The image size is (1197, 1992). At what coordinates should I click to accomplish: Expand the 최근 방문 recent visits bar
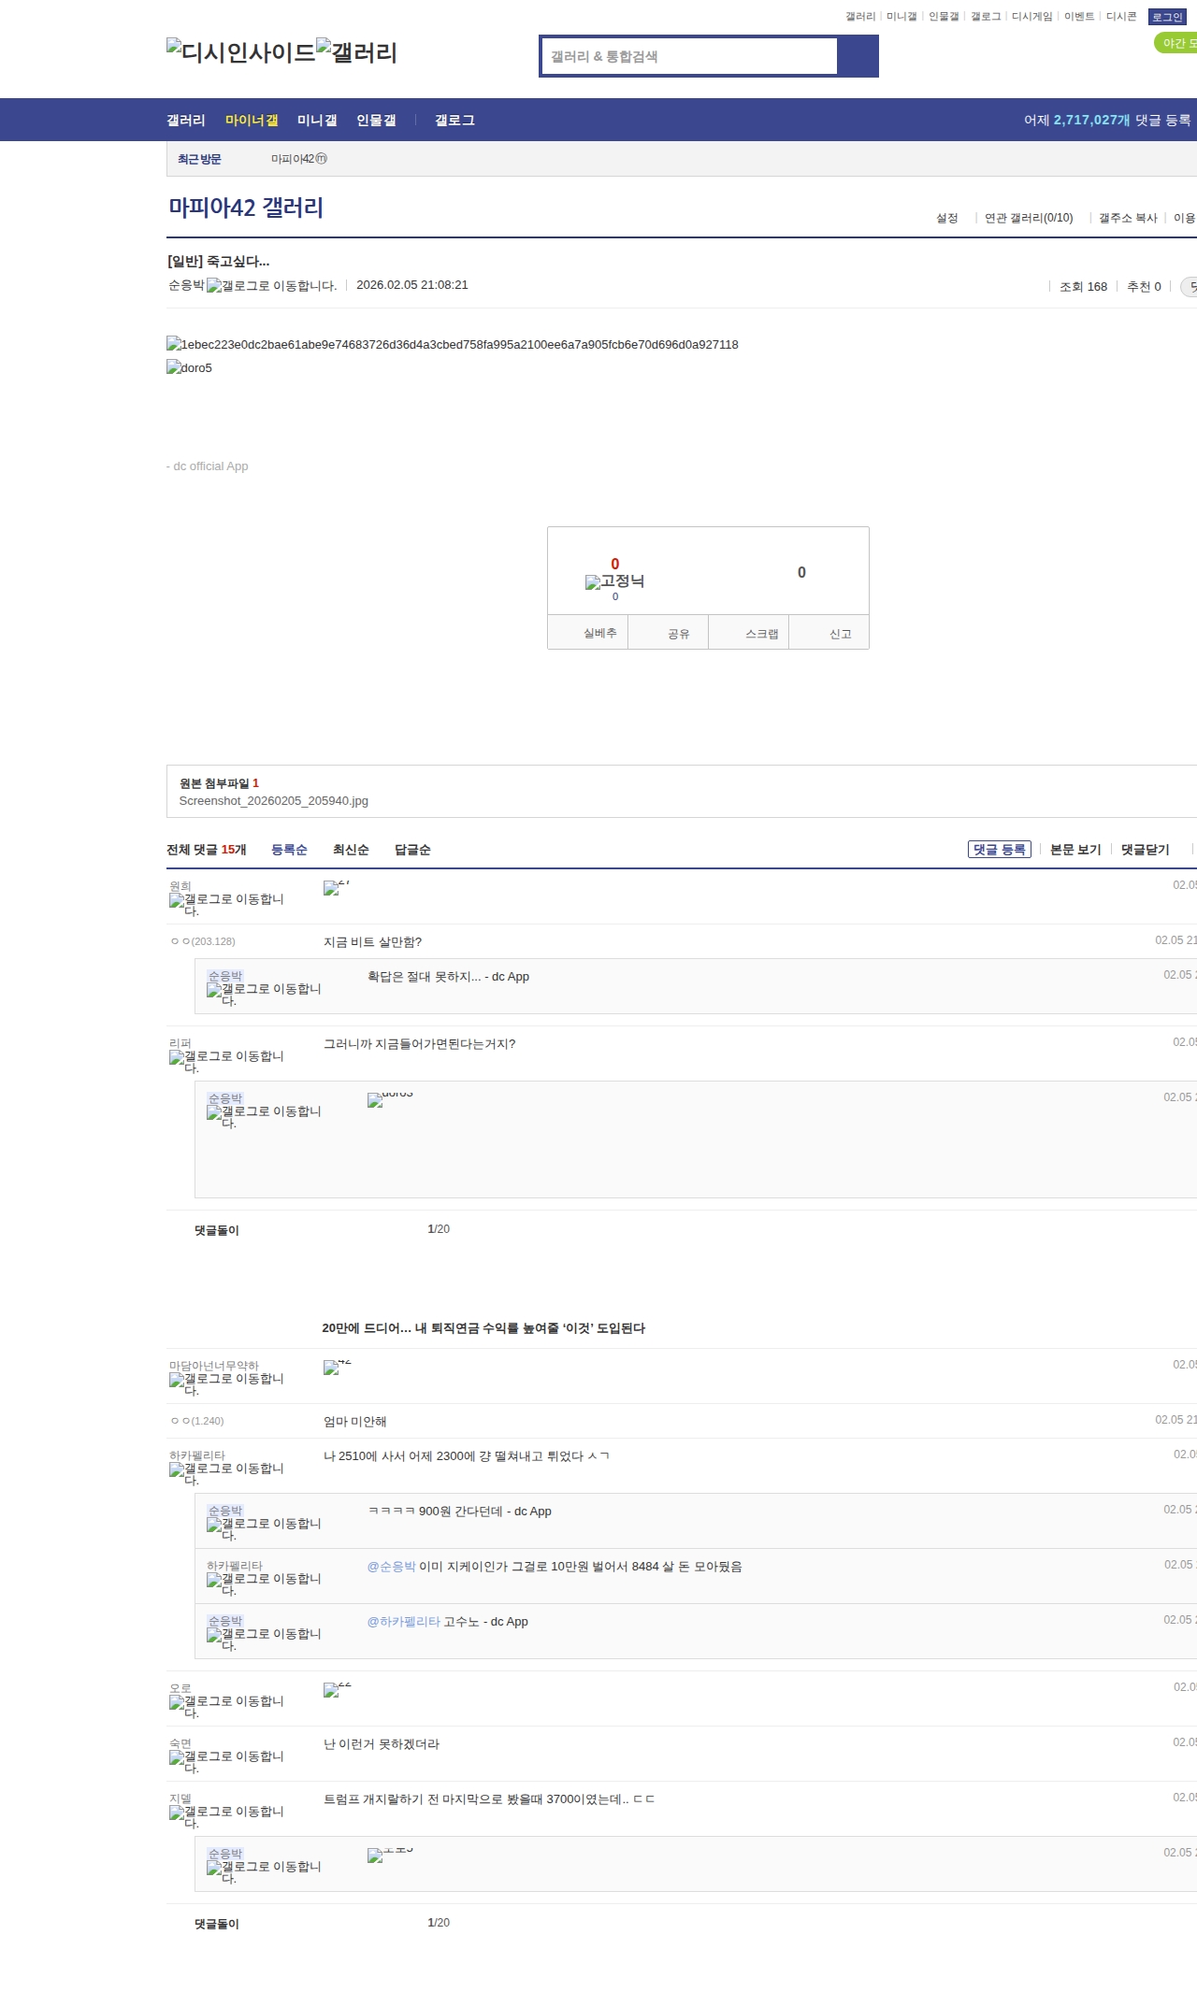click(x=199, y=160)
